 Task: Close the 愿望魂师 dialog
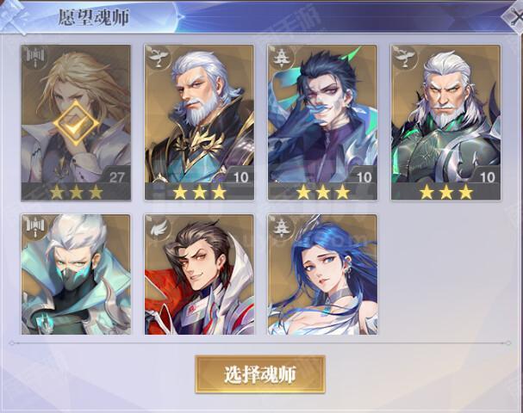point(514,18)
